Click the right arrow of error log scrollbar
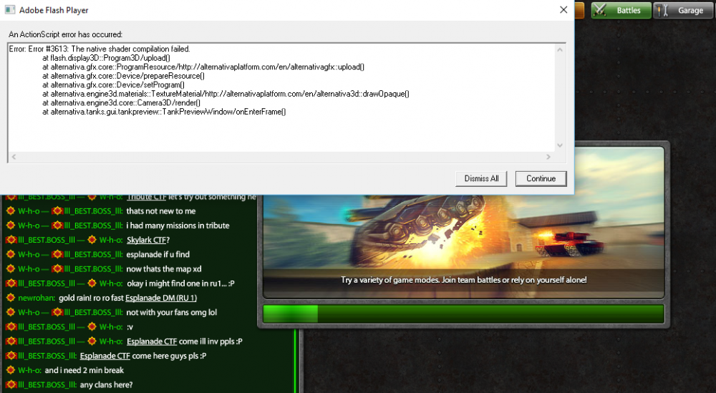Viewport: 716px width, 393px height. pyautogui.click(x=549, y=157)
